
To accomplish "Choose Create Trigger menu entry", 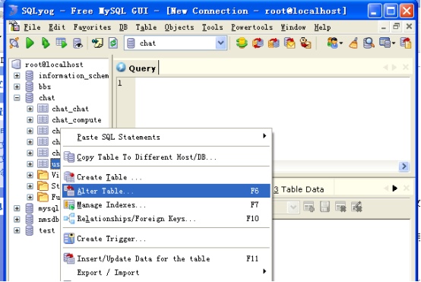I will pyautogui.click(x=166, y=239).
